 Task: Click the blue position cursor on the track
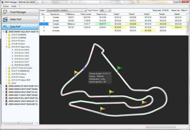pyautogui.click(x=84, y=68)
